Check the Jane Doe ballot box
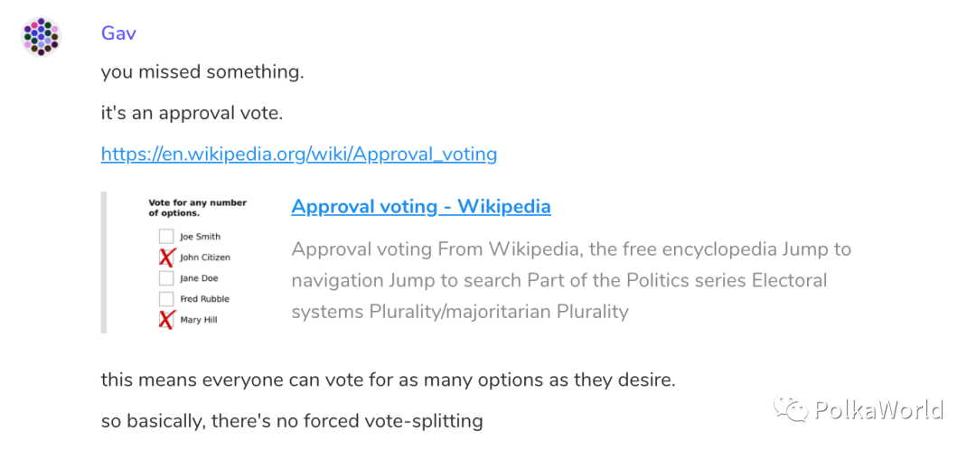The image size is (976, 450). pyautogui.click(x=166, y=278)
